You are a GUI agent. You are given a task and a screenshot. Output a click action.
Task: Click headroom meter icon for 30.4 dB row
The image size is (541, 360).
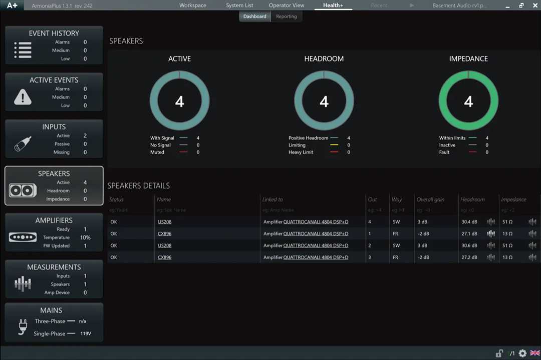pyautogui.click(x=491, y=222)
